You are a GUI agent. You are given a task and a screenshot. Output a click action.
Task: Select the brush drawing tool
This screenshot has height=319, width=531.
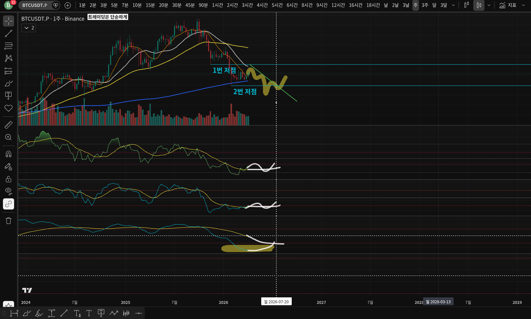9,83
